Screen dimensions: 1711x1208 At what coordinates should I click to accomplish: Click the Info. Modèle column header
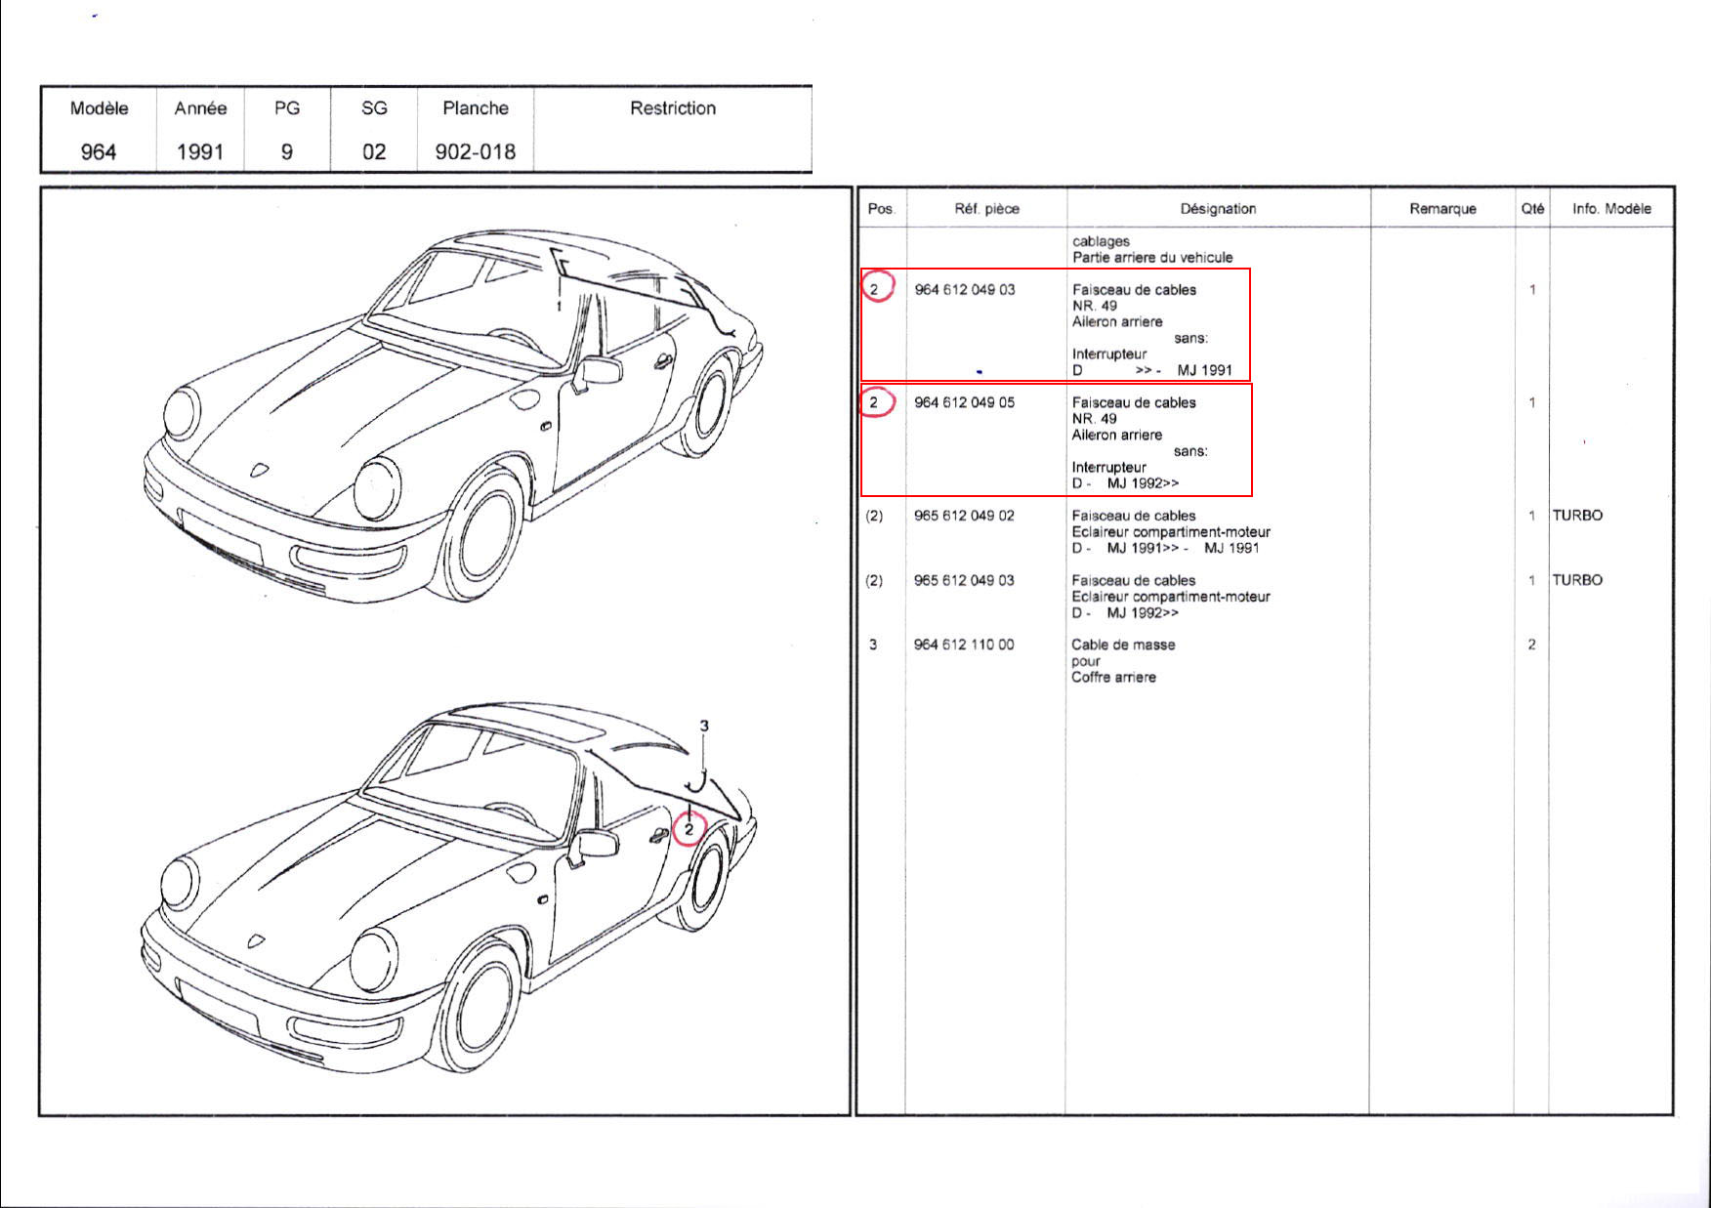(1611, 208)
